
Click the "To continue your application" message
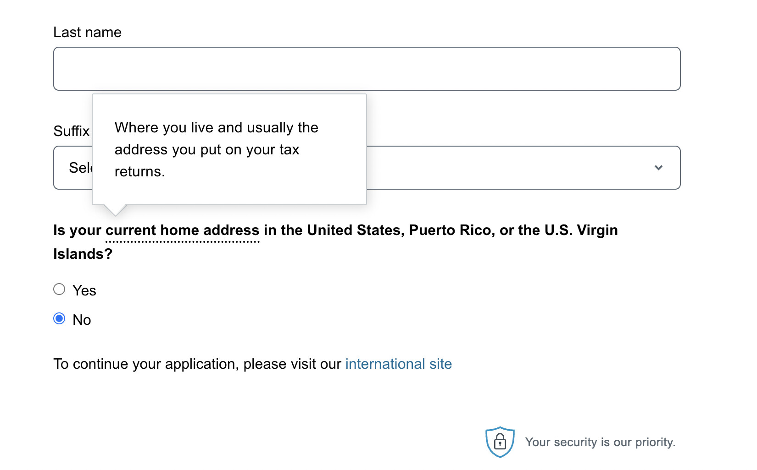point(197,364)
